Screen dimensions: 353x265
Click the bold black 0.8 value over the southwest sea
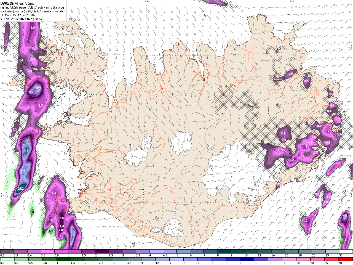pos(32,212)
